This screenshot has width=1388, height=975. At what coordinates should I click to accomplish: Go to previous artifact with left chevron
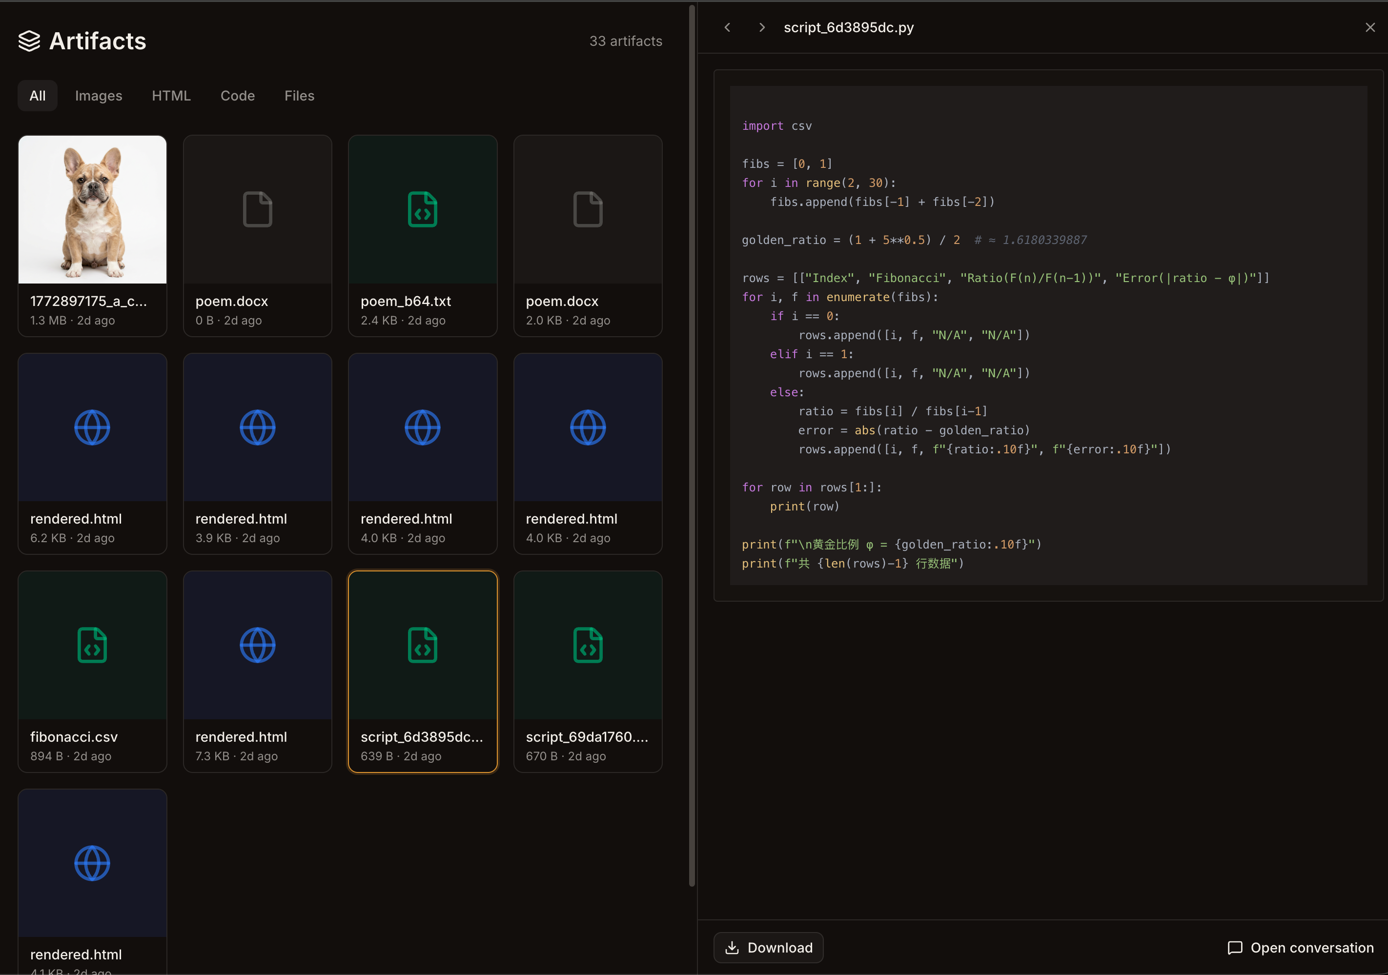pyautogui.click(x=728, y=27)
